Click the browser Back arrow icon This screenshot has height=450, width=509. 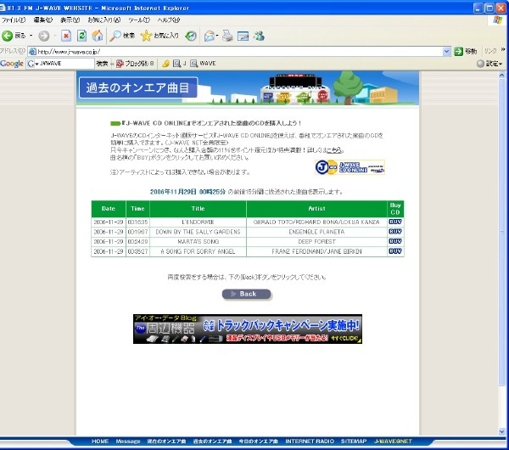coord(8,36)
